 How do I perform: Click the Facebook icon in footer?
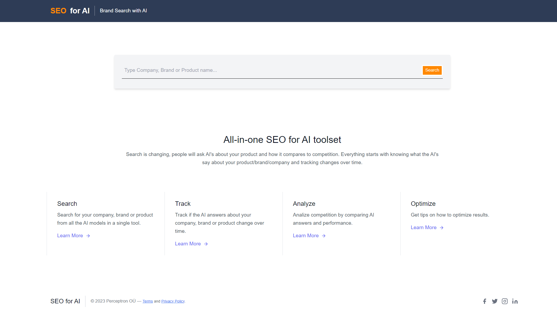pos(485,301)
